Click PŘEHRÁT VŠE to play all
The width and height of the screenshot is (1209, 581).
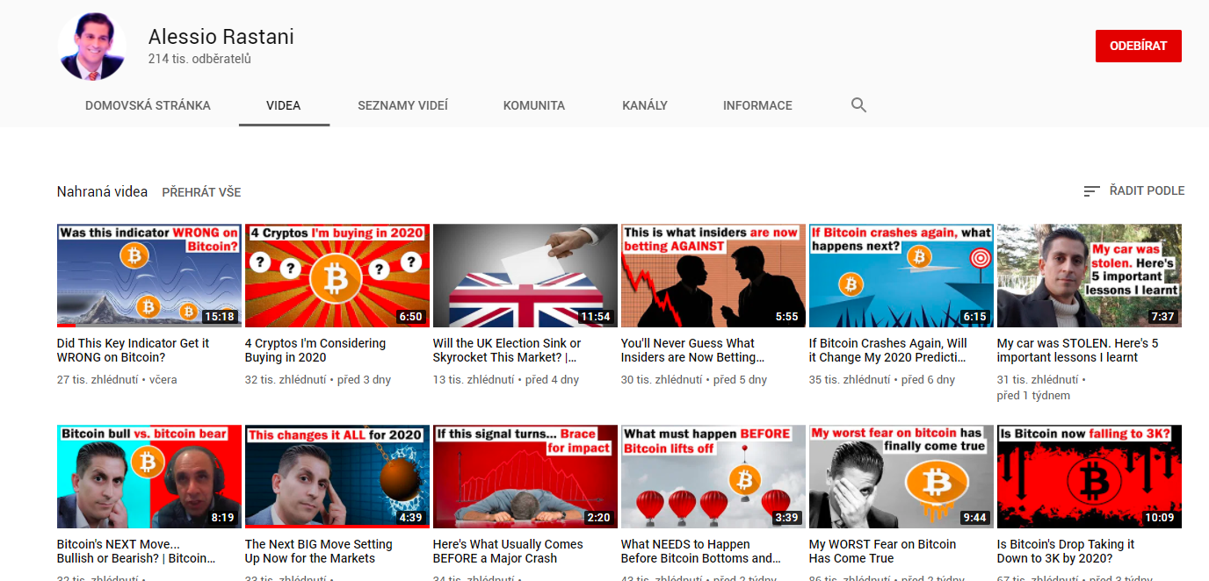point(201,192)
